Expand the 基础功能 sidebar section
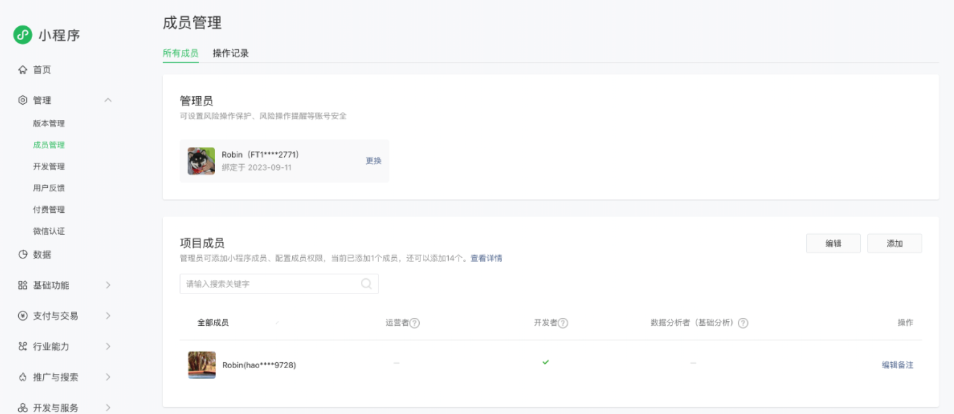The image size is (954, 414). pyautogui.click(x=108, y=285)
